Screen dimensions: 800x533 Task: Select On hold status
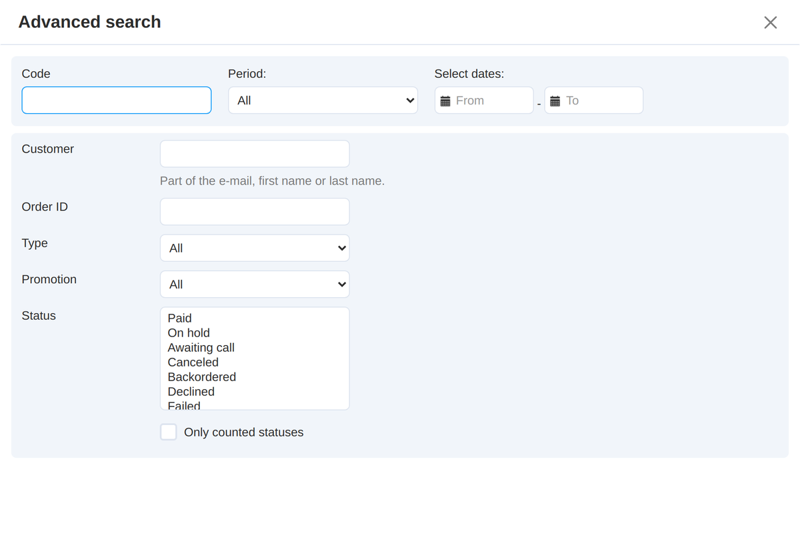255,333
